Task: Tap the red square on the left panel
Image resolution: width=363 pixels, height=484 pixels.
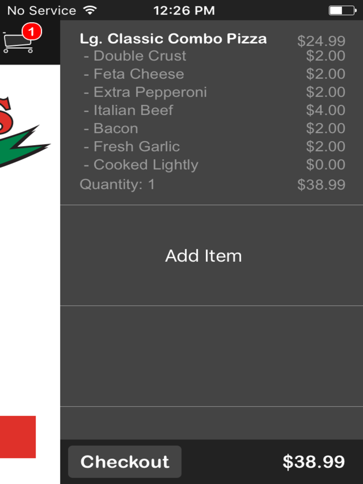Action: (x=18, y=437)
